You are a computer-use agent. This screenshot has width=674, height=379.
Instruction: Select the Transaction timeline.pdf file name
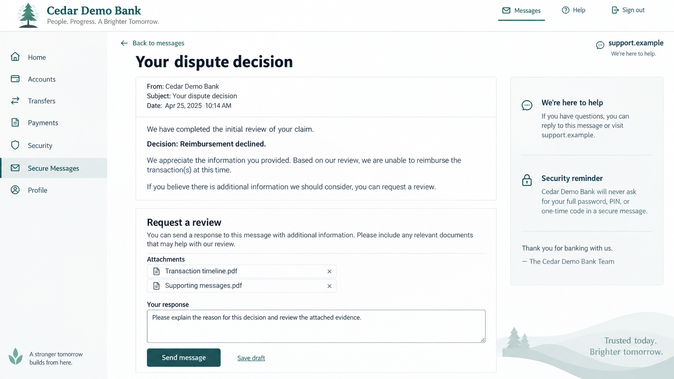click(x=201, y=271)
